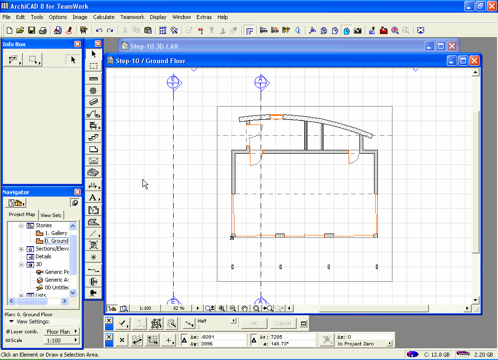Open the Layer comb. Floor Plan dropdown
Screen dimensions: 498x360
point(62,332)
